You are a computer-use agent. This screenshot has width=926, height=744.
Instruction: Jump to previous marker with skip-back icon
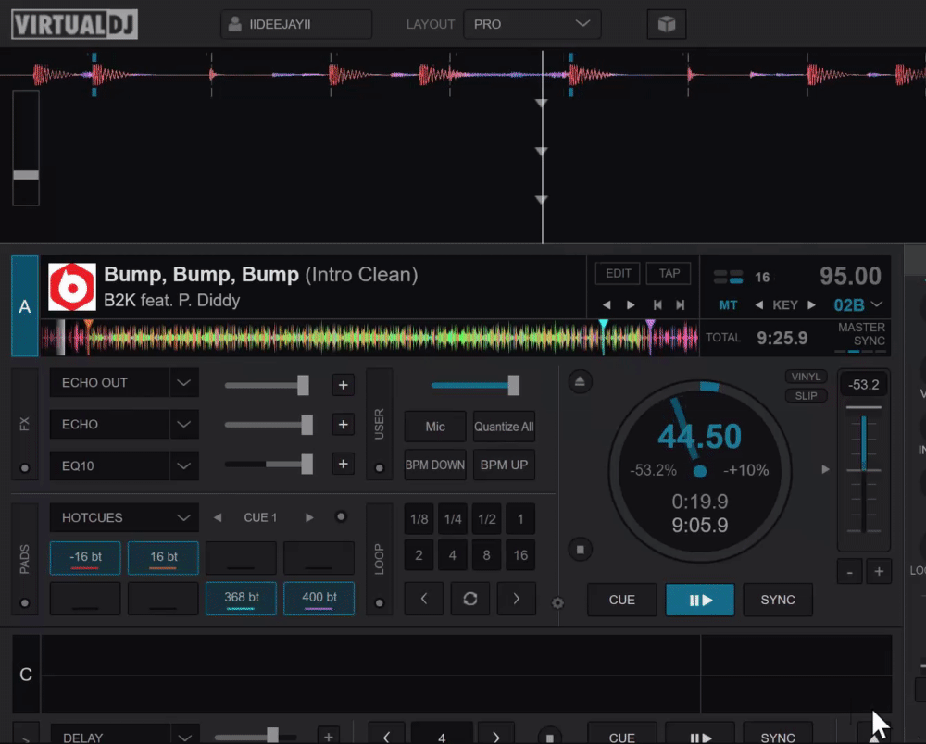pyautogui.click(x=657, y=305)
